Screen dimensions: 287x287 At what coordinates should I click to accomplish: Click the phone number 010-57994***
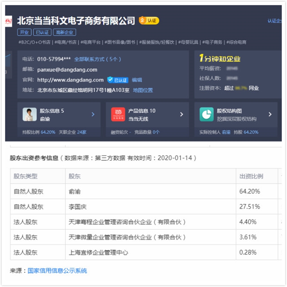[54, 59]
